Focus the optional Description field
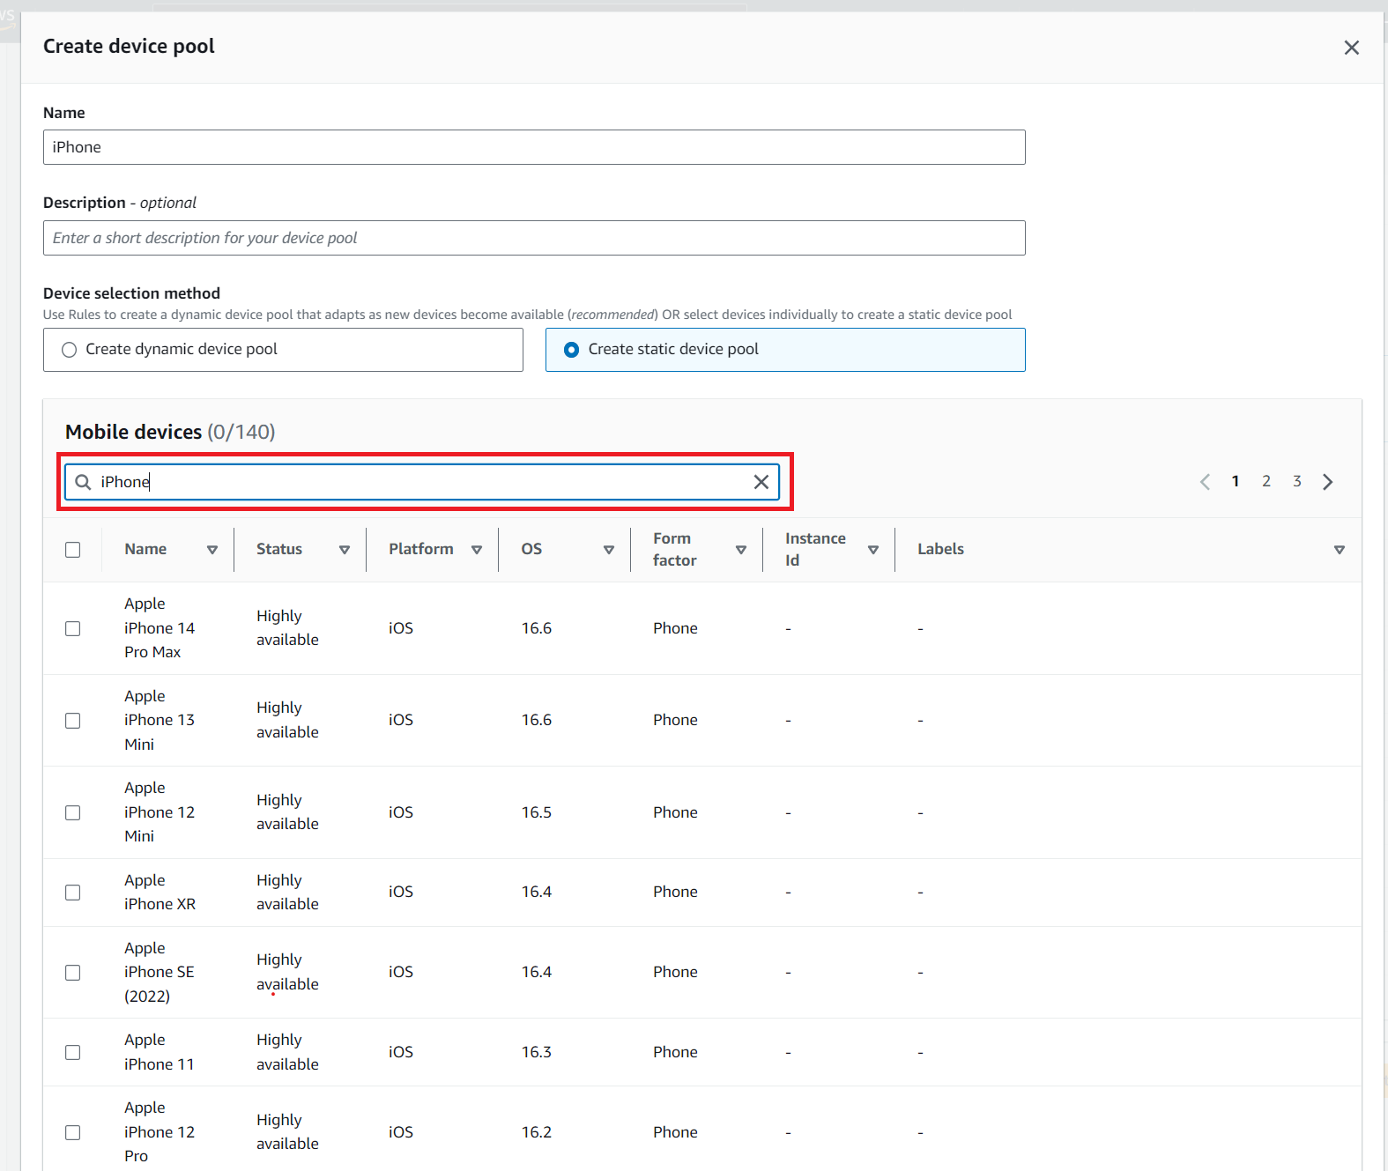The image size is (1388, 1171). [533, 238]
